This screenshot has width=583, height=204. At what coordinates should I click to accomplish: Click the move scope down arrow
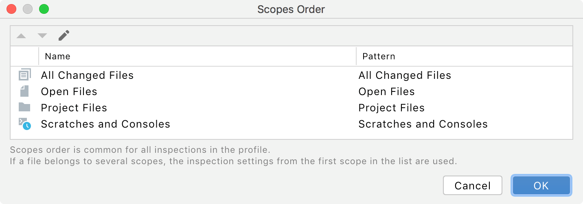(x=42, y=36)
